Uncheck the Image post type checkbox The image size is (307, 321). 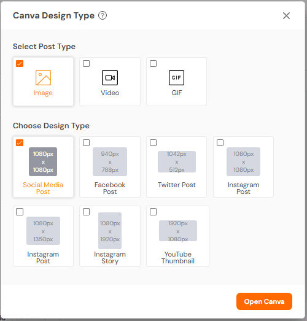coord(20,63)
